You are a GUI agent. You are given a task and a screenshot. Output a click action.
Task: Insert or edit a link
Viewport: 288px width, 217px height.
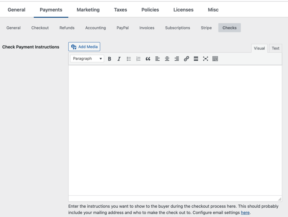[186, 59]
